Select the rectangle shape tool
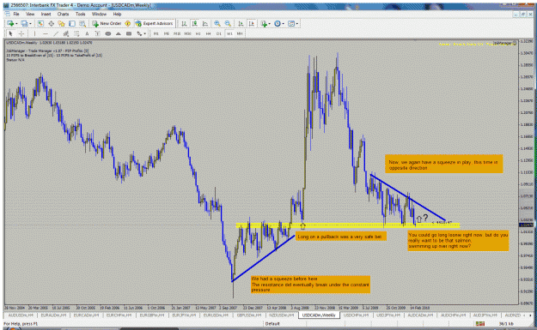Screen dimensions: 537x330 point(129,33)
